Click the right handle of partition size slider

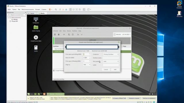[x=119, y=47]
